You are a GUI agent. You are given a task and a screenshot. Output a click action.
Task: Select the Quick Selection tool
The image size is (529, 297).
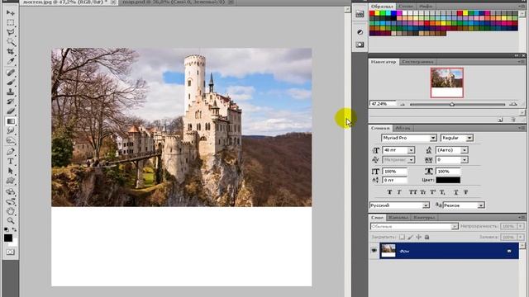(x=11, y=42)
